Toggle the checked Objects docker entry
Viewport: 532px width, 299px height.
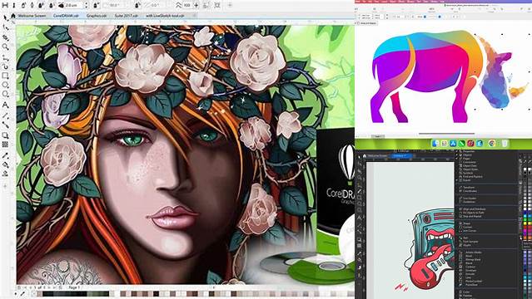466,155
